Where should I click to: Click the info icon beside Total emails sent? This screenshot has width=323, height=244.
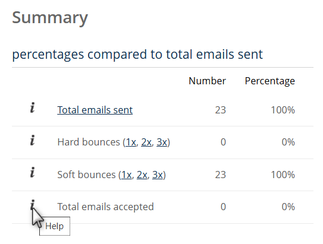pos(32,107)
